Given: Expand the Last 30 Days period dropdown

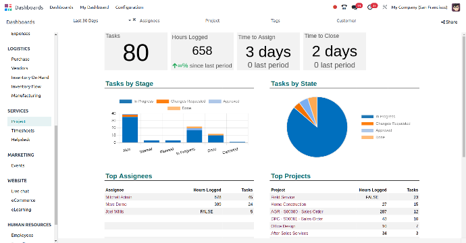Looking at the screenshot, I should (130, 20).
